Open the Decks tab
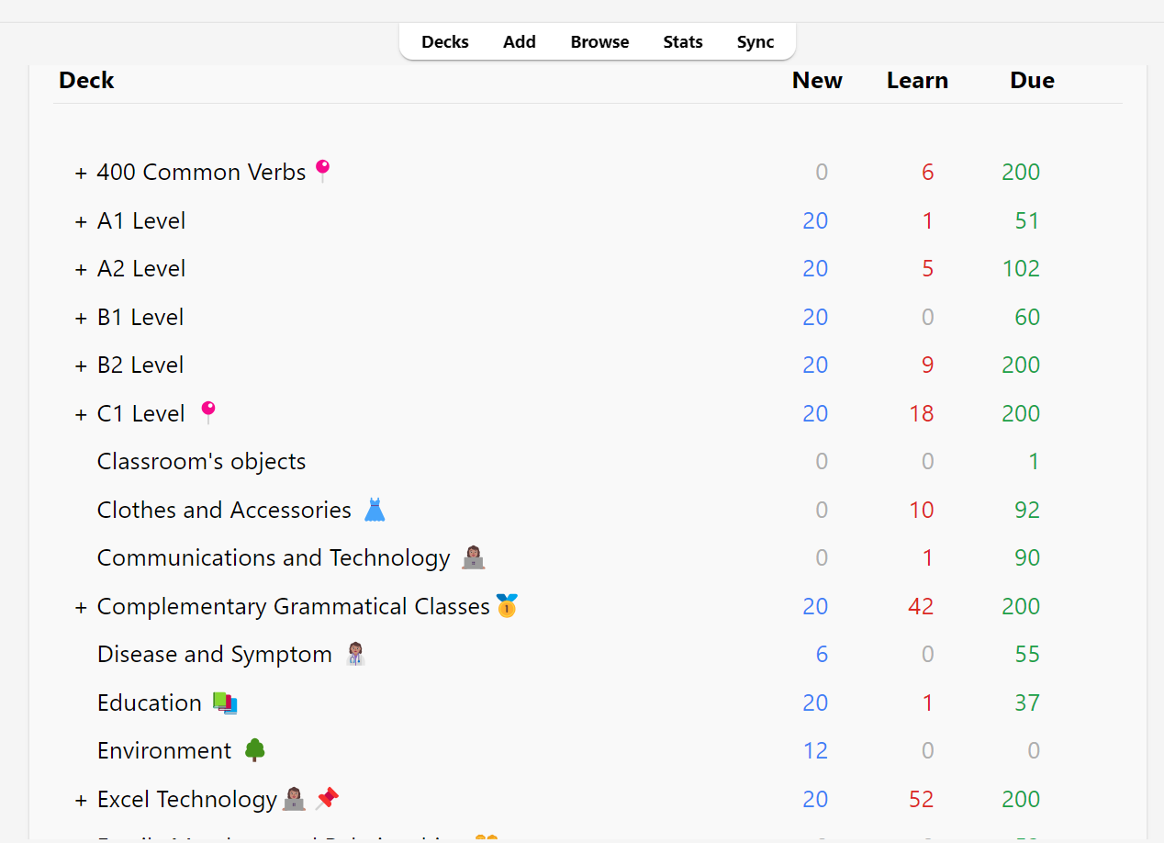1164x843 pixels. pos(445,42)
